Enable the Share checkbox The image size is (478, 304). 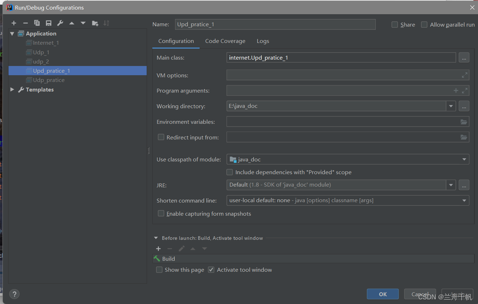395,24
